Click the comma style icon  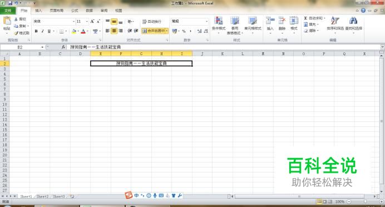coord(190,31)
